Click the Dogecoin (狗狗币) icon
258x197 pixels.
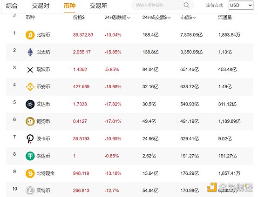click(30, 121)
